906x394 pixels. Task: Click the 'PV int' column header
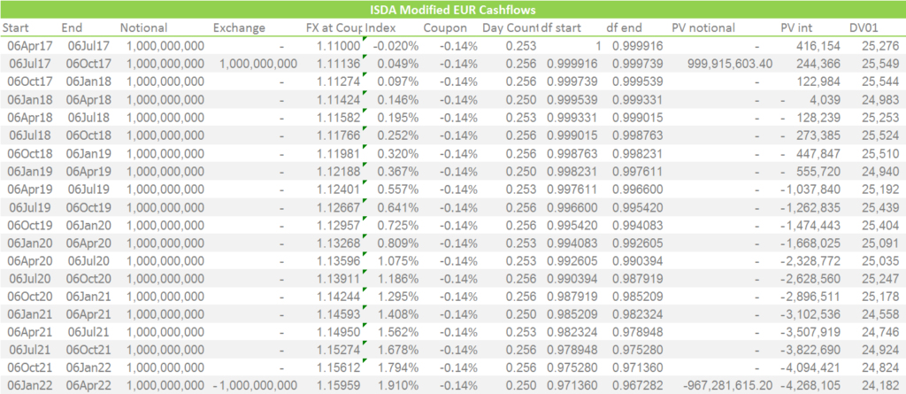click(x=797, y=27)
